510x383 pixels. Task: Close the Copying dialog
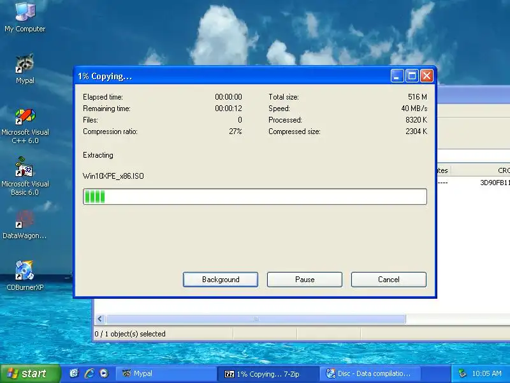pyautogui.click(x=426, y=76)
